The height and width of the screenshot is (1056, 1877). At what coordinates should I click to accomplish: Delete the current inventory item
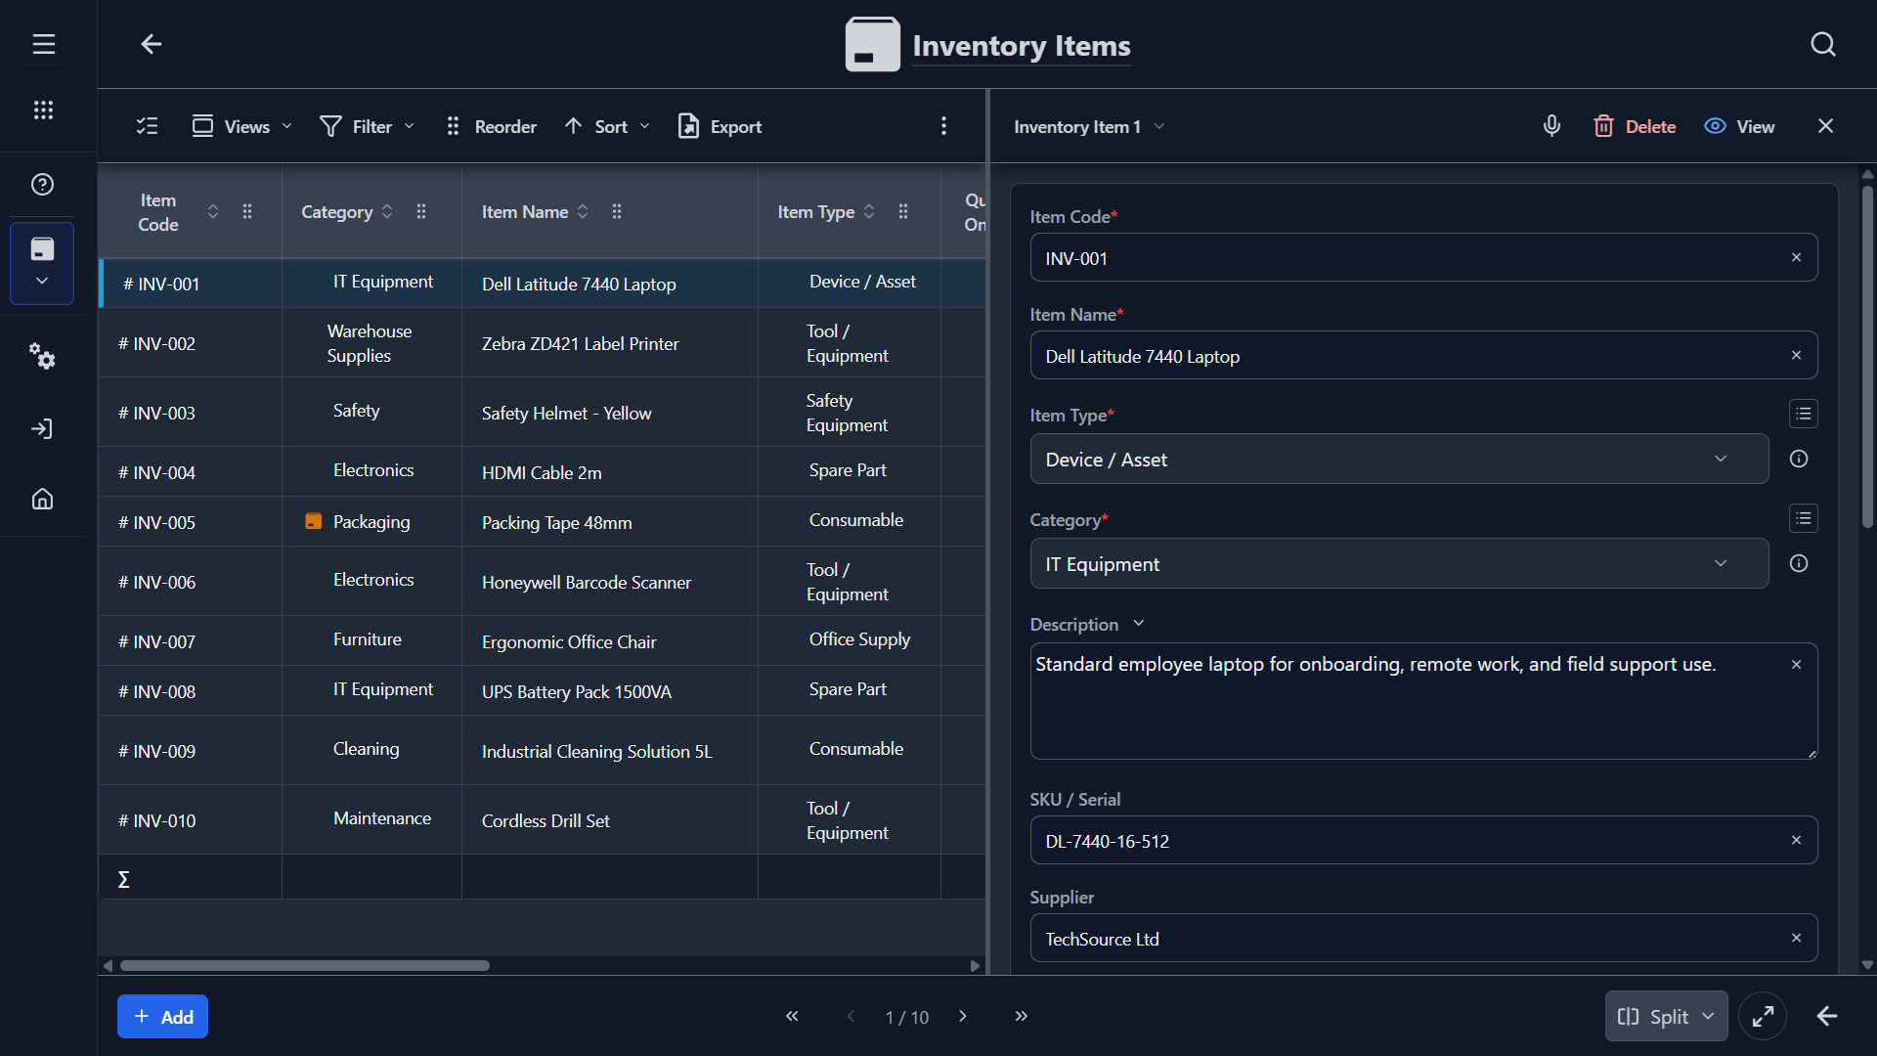pos(1635,126)
